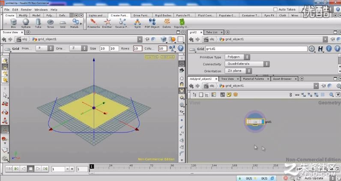Select the arrow Select tool in viewport

[x=5, y=95]
